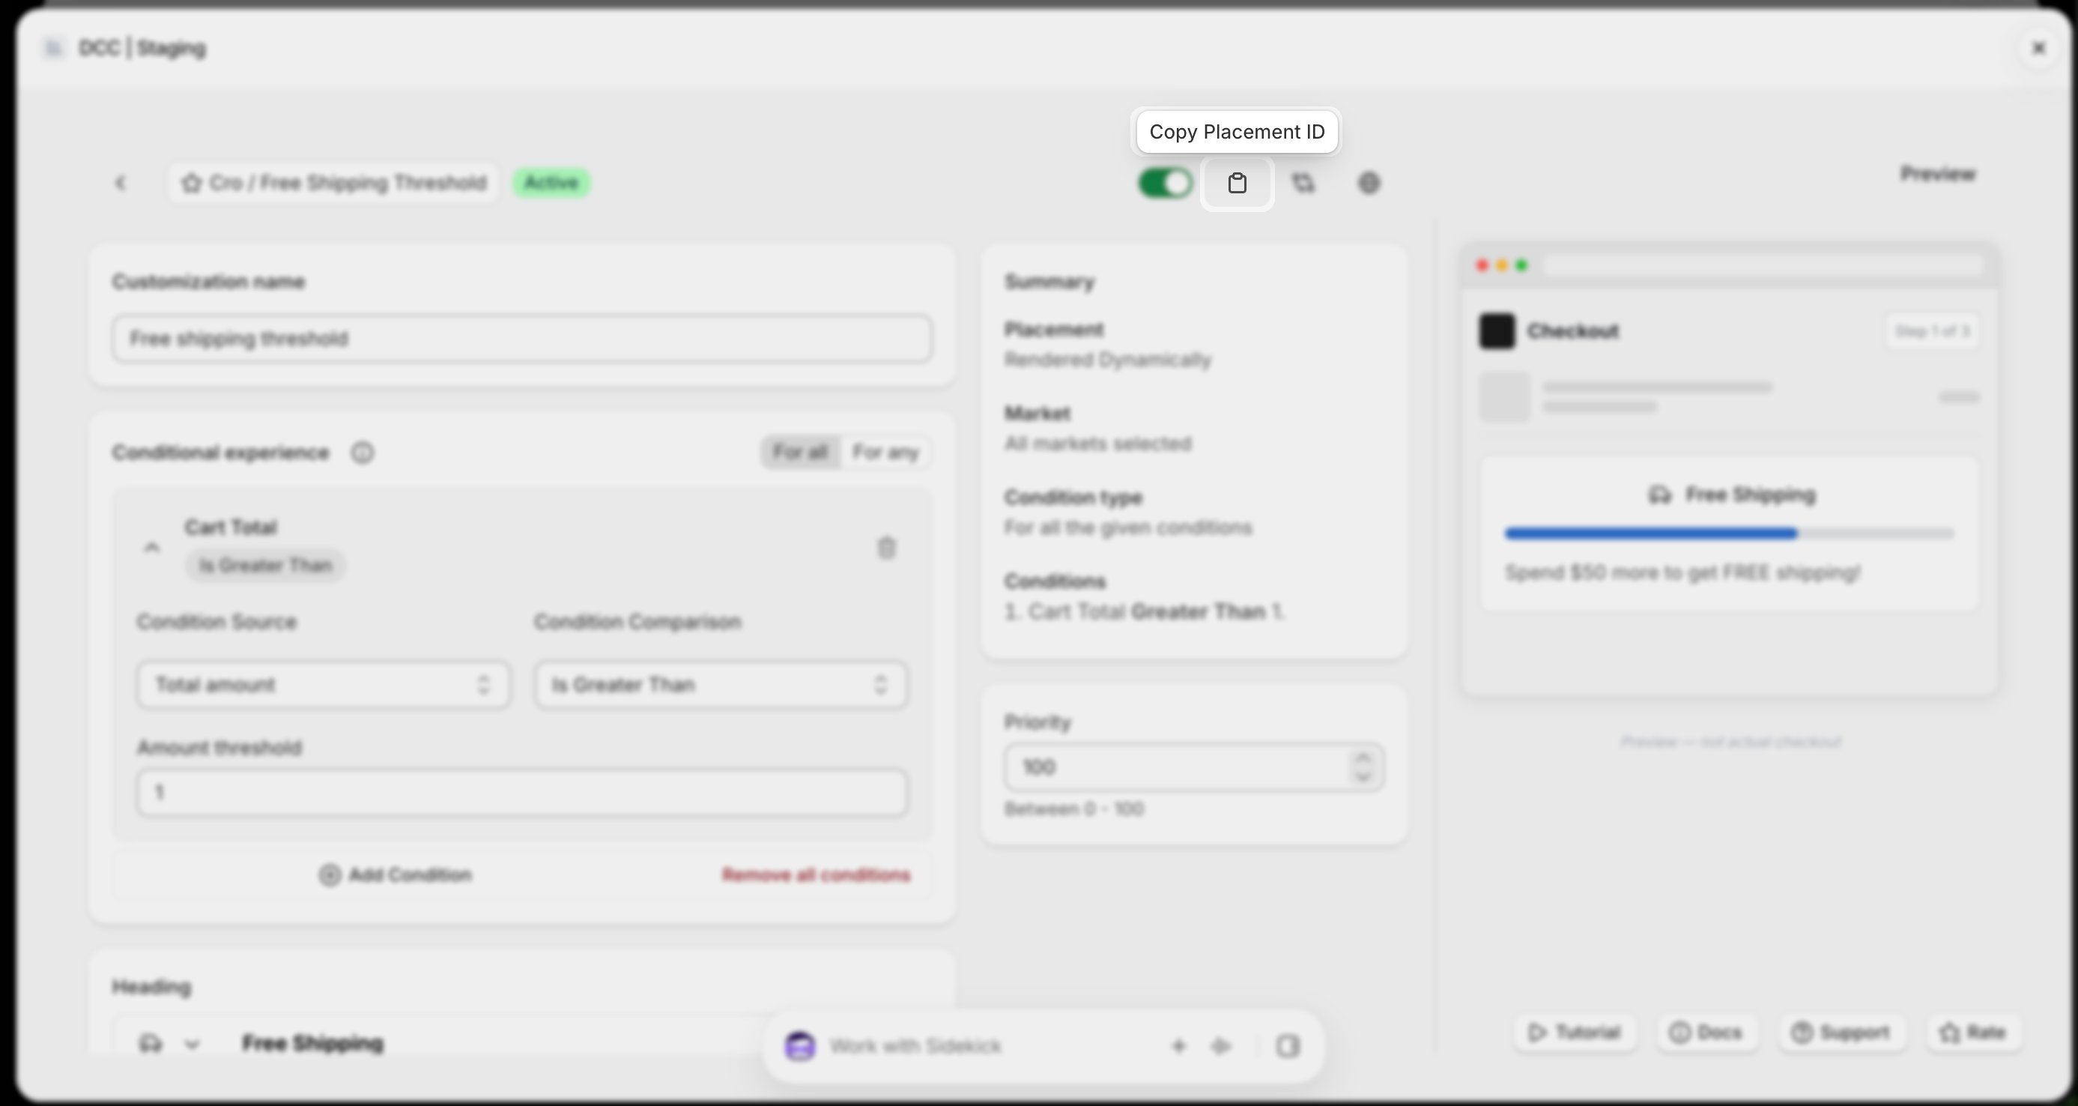Image resolution: width=2078 pixels, height=1106 pixels.
Task: Click the Rate button
Action: click(1973, 1033)
